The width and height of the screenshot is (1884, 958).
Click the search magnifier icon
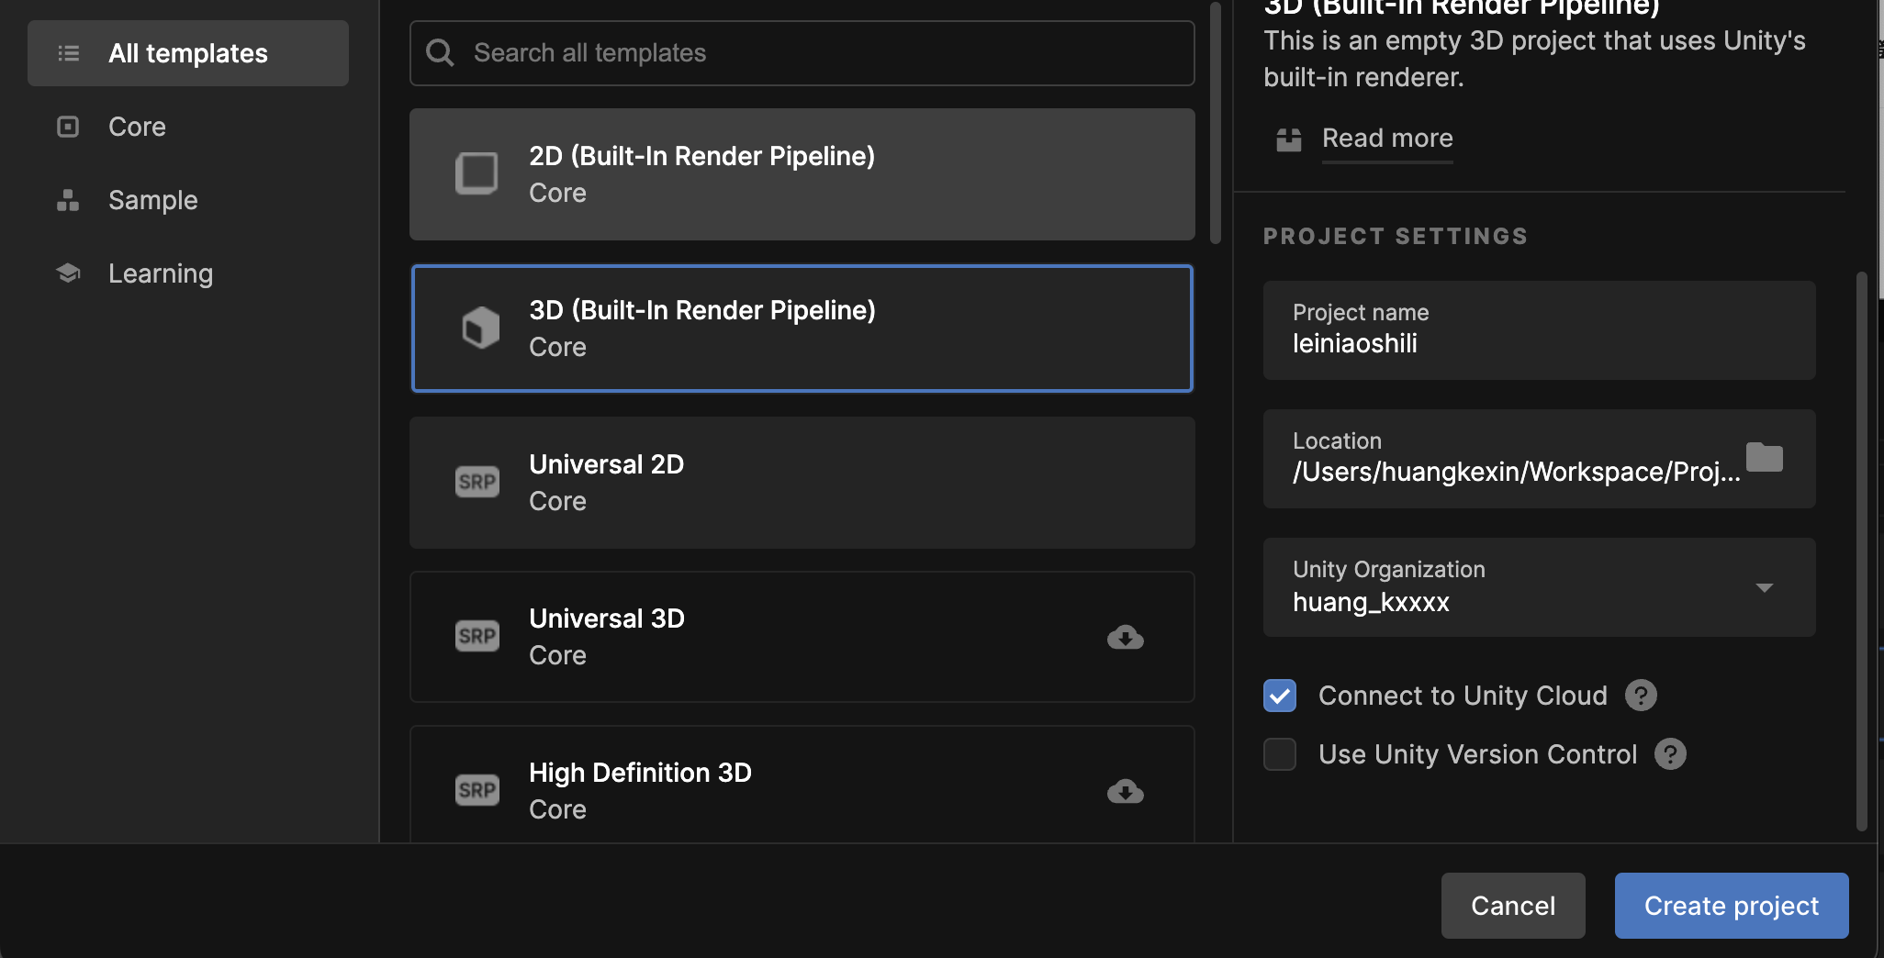click(441, 52)
